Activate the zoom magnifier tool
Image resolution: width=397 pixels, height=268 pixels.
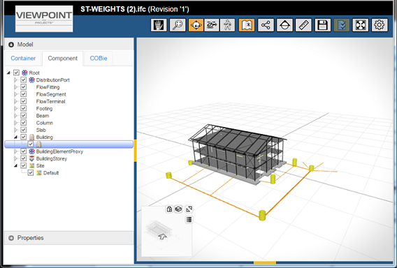[x=178, y=25]
